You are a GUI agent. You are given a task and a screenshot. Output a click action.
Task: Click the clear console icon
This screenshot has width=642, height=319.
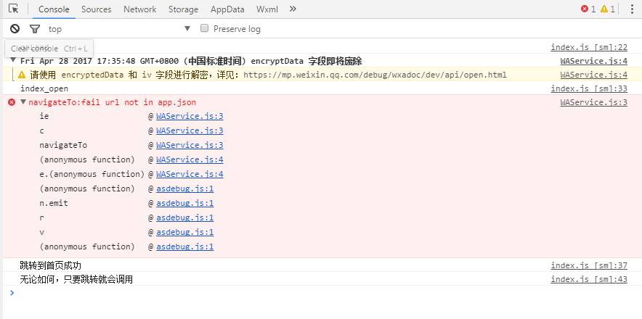pyautogui.click(x=15, y=29)
